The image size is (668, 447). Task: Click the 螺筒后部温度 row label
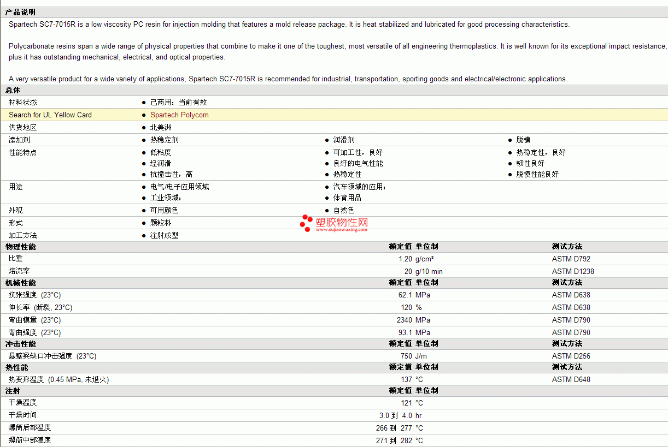[x=30, y=428]
